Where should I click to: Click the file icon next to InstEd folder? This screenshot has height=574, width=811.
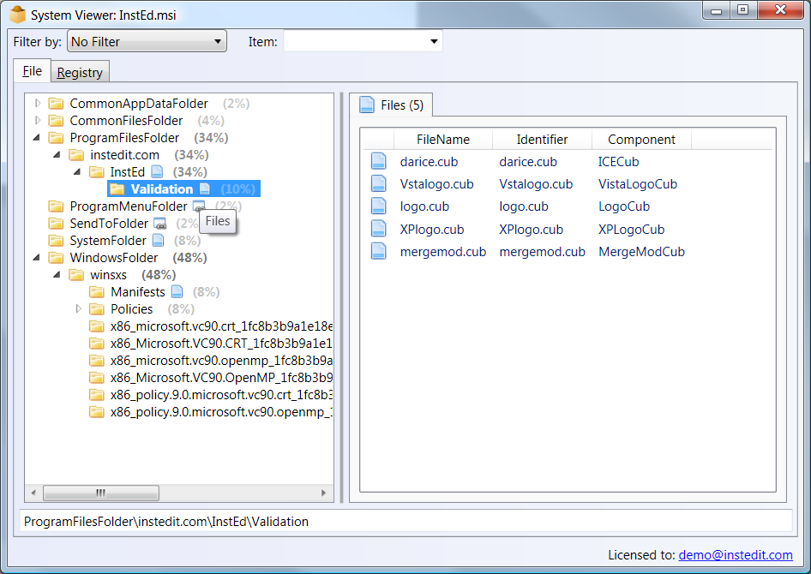(157, 172)
